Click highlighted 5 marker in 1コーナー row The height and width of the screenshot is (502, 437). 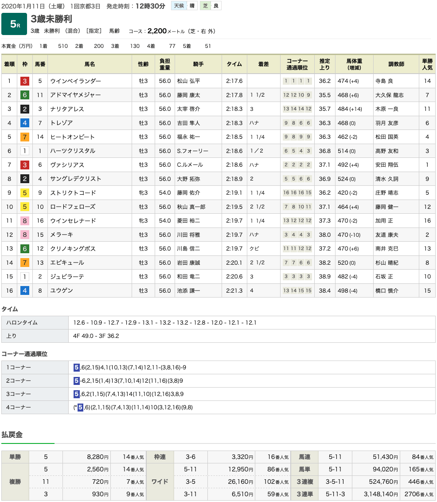tap(77, 367)
